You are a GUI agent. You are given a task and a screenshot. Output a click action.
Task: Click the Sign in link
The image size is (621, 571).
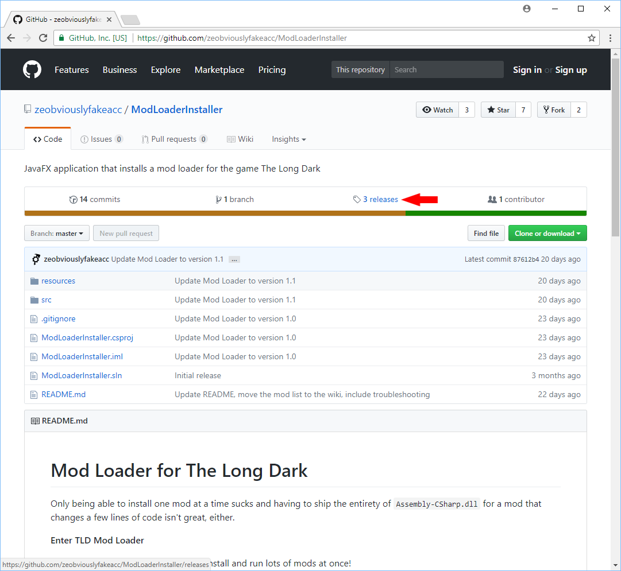(527, 70)
